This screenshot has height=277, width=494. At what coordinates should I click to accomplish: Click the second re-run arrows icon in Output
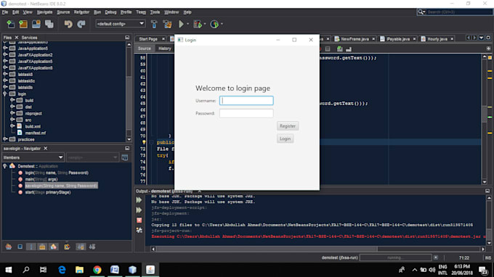pos(139,210)
